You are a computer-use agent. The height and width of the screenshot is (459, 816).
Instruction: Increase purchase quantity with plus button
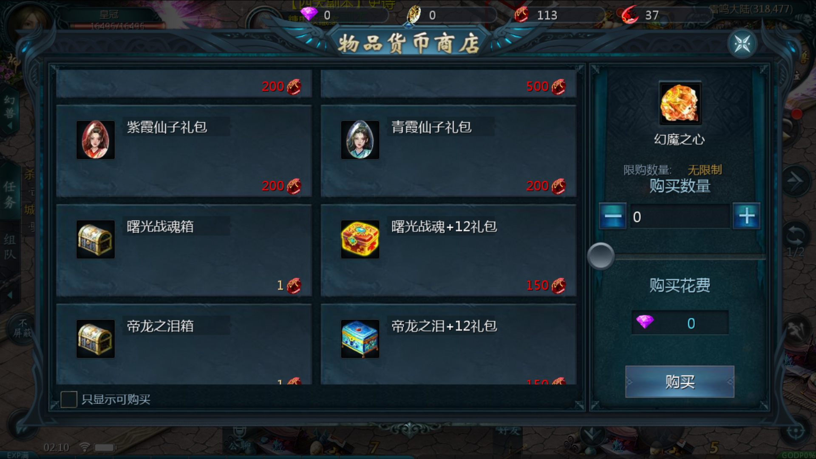tap(747, 216)
